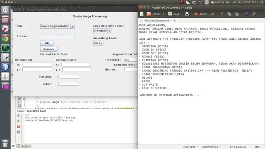Open the battery indicator showing 64%
The image size is (265, 149).
click(217, 2)
